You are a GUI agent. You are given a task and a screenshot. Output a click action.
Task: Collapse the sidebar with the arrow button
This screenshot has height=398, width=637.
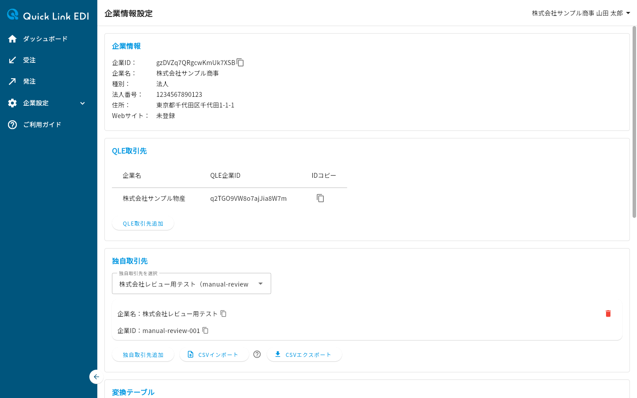pos(96,377)
